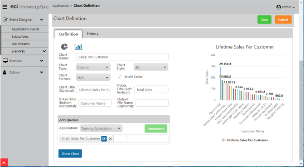Screen dimensions: 305x168
Task: Click the Add Queries section header
Action: coord(114,120)
